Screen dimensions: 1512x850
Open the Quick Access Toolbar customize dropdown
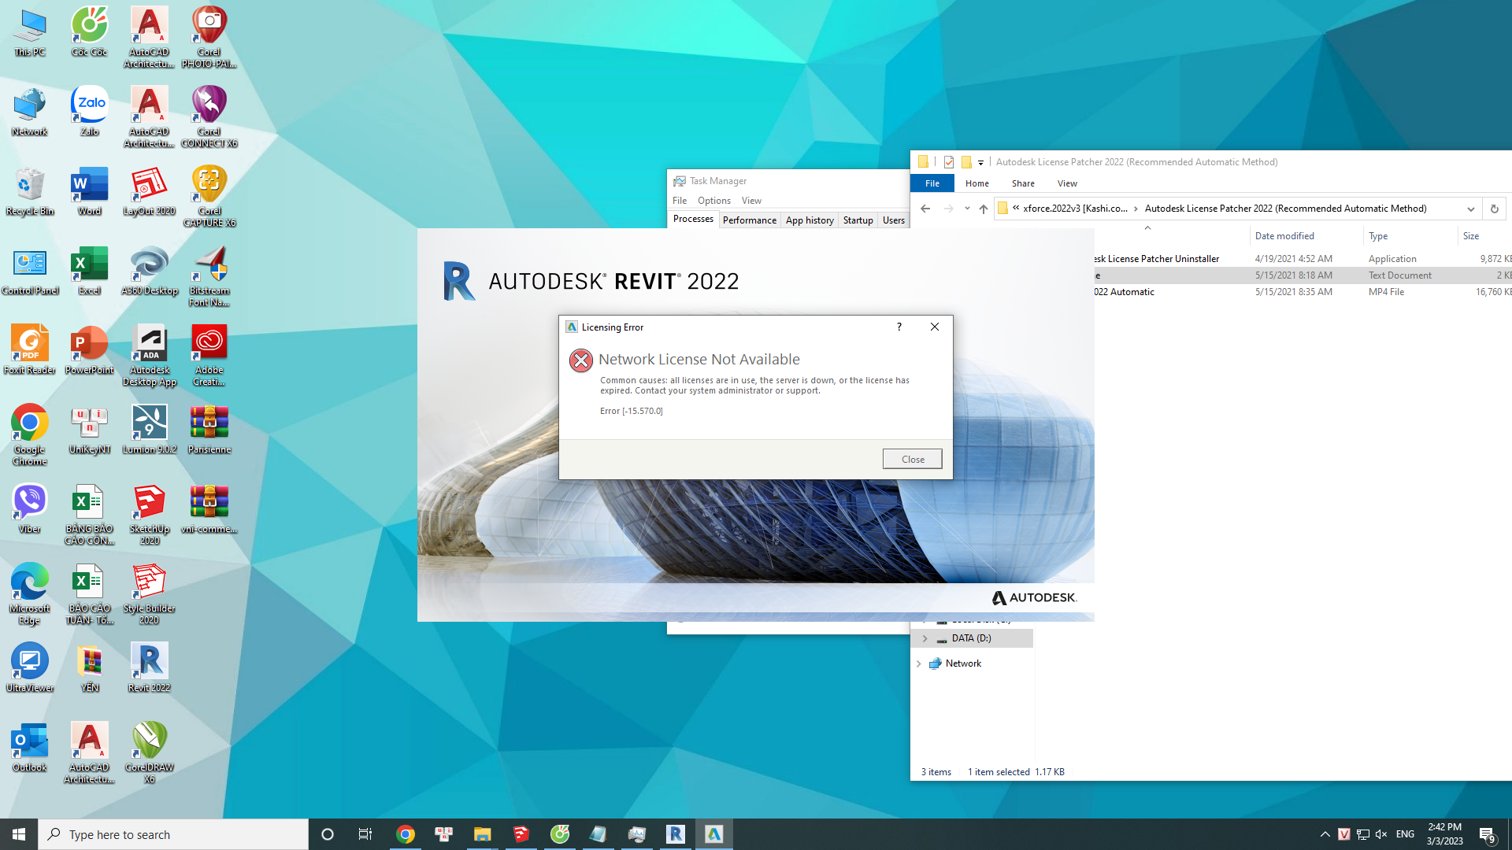pos(980,163)
